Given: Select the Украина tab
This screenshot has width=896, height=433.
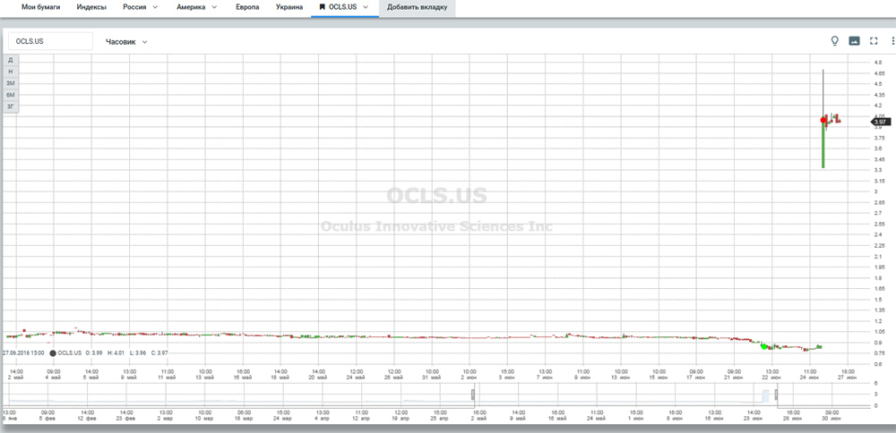Looking at the screenshot, I should (x=289, y=7).
